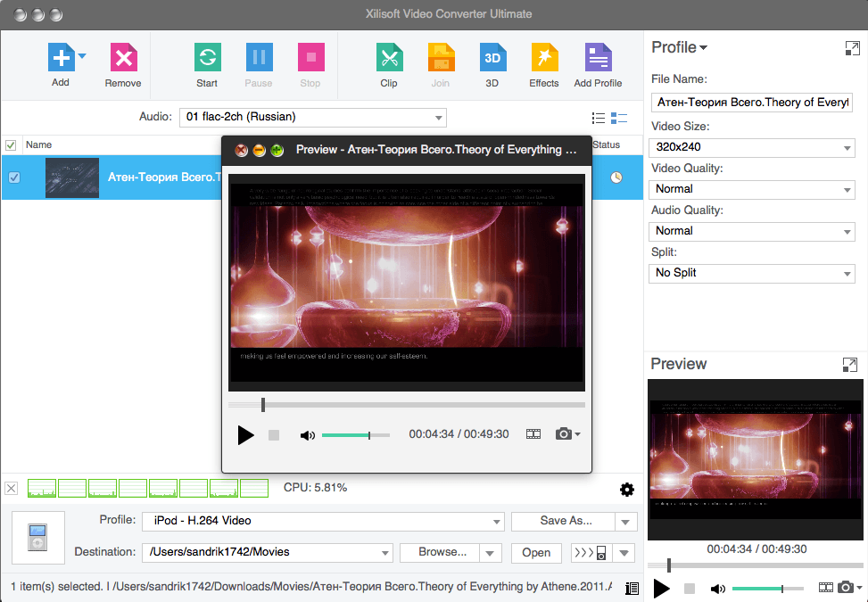This screenshot has height=602, width=868.
Task: Adjust the volume slider in Preview popup
Action: click(x=355, y=435)
